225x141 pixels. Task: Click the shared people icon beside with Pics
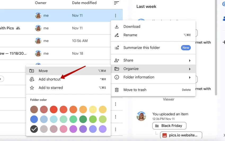point(18,28)
